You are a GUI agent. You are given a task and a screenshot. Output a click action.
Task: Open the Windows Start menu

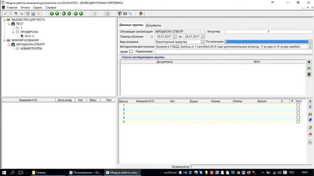pyautogui.click(x=4, y=173)
